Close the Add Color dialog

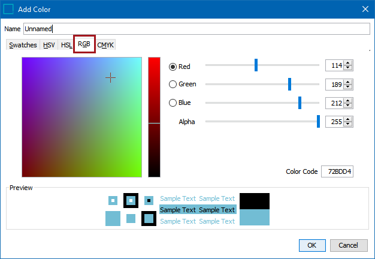(365, 9)
